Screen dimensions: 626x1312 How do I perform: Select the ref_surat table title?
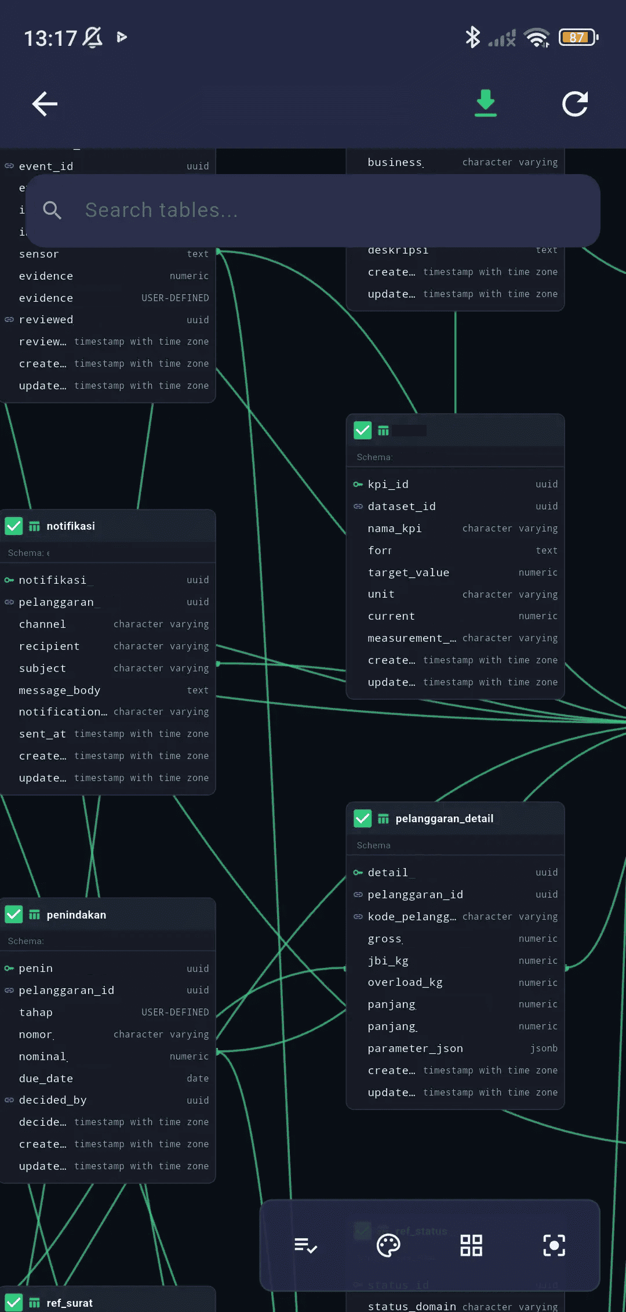point(70,1303)
